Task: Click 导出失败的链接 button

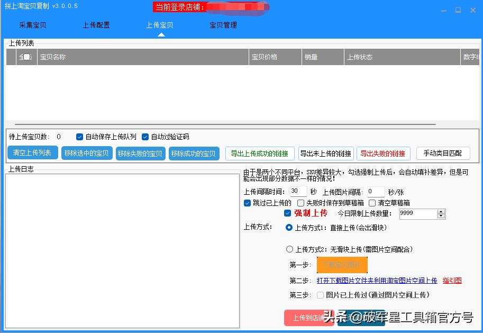Action: pos(383,154)
